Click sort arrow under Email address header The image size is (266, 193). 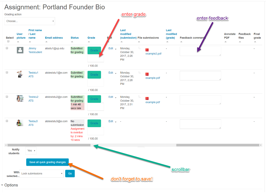(46, 42)
